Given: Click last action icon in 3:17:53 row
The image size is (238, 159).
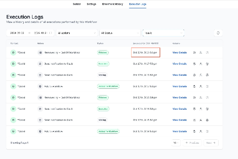Looking at the screenshot, I should coord(207,64).
